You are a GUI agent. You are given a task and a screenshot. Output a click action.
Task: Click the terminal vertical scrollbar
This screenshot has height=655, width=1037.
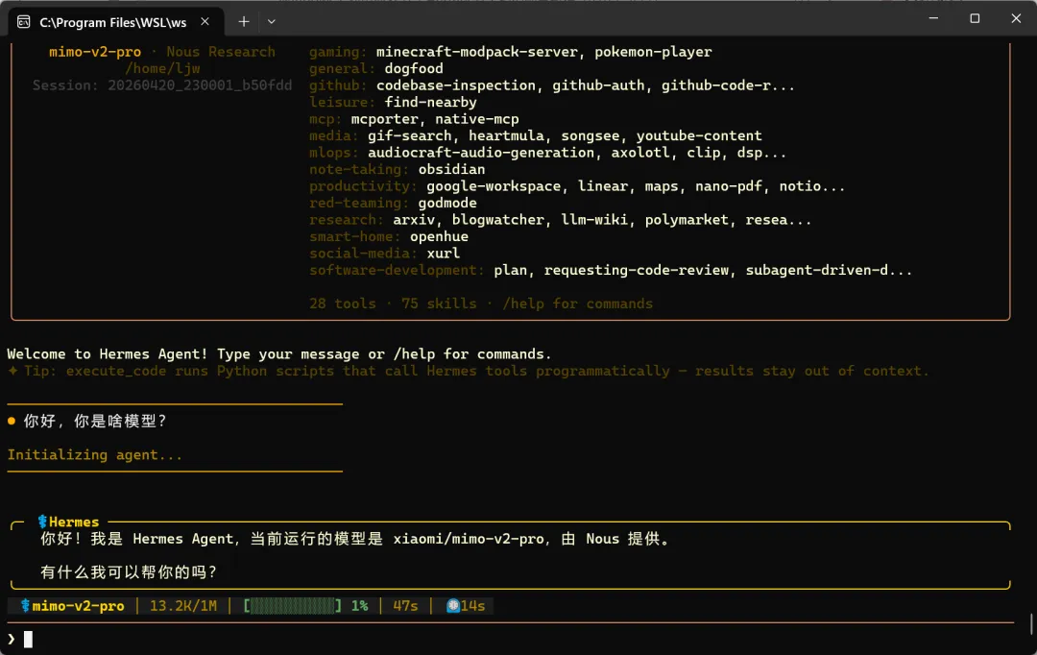pyautogui.click(x=1031, y=624)
